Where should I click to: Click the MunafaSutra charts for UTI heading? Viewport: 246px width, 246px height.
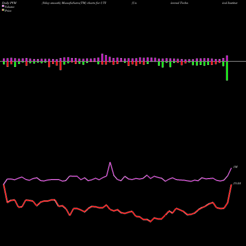pos(74,3)
